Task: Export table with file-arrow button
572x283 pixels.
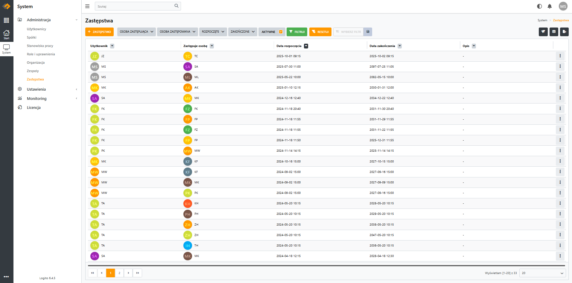Action: pyautogui.click(x=564, y=32)
